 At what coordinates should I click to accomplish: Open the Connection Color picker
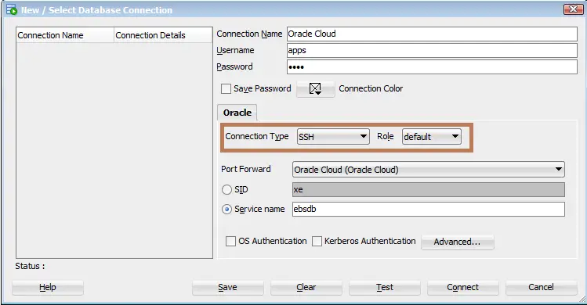[316, 89]
